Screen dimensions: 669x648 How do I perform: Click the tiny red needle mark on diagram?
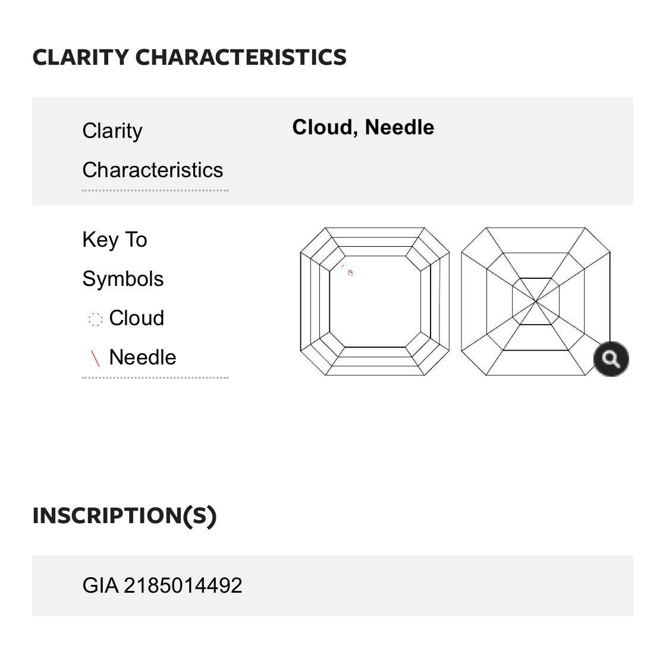343,266
